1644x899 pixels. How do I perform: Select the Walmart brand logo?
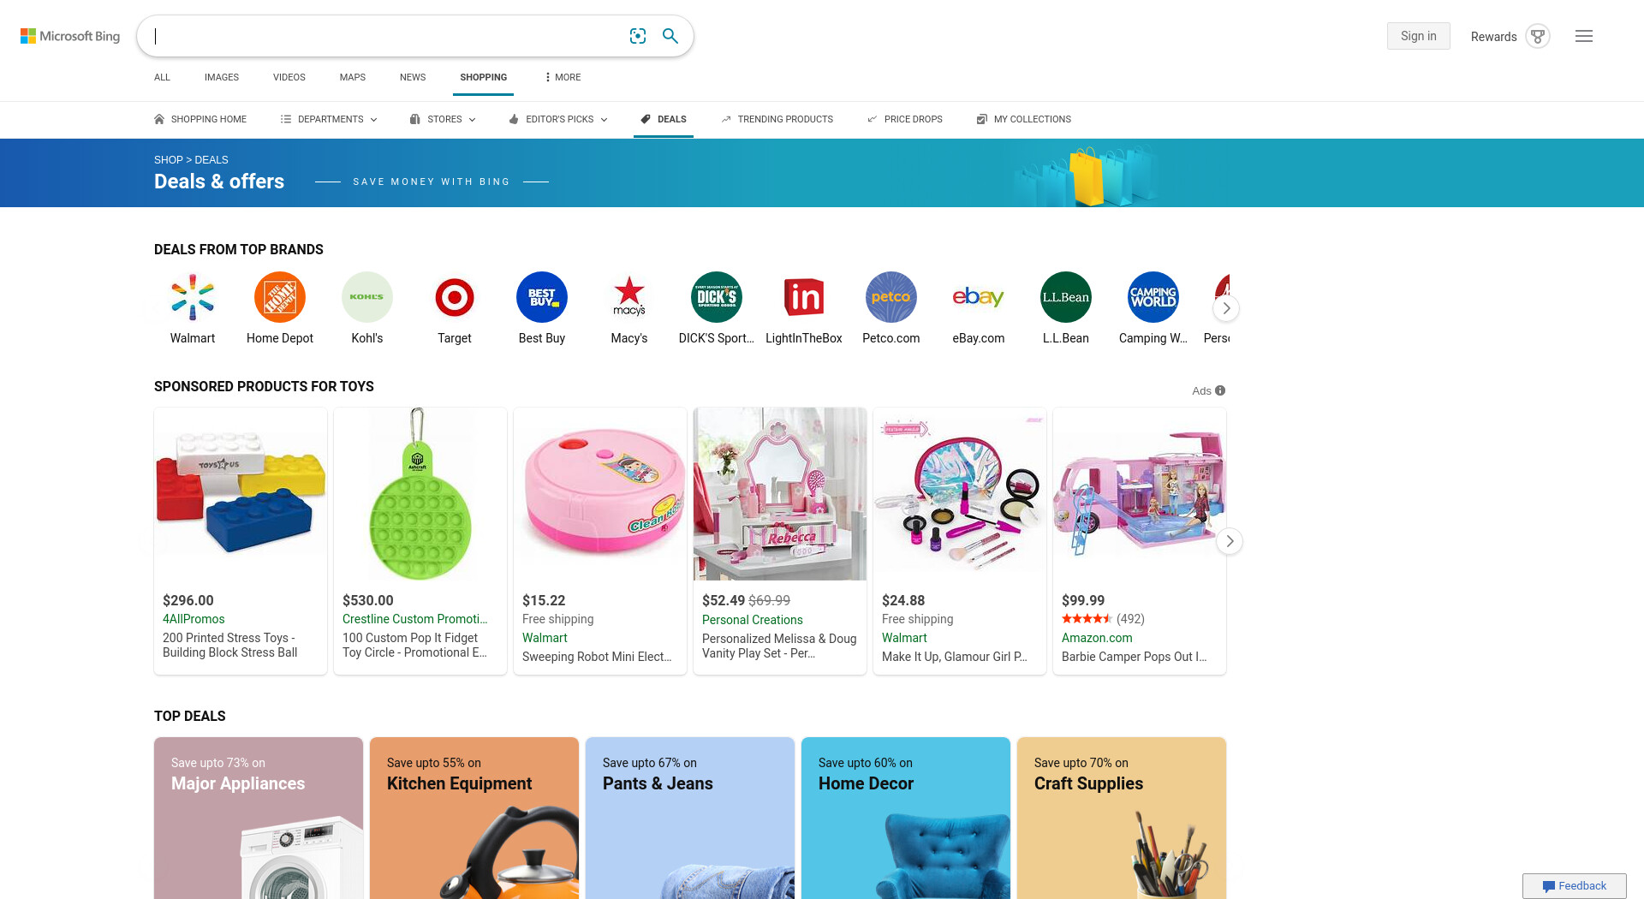click(x=193, y=297)
